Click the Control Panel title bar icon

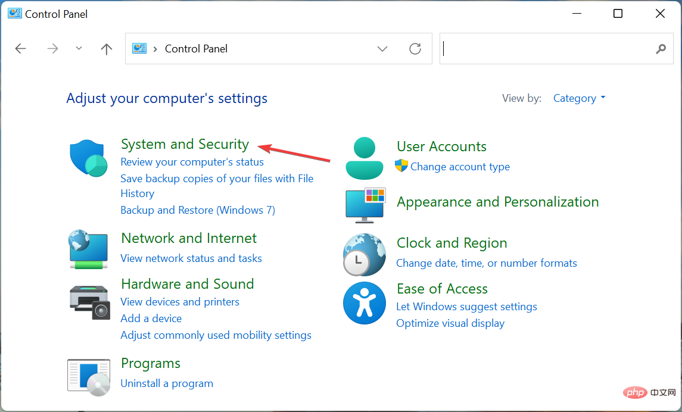coord(15,14)
